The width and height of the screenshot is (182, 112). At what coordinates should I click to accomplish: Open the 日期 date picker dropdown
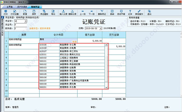point(101,28)
